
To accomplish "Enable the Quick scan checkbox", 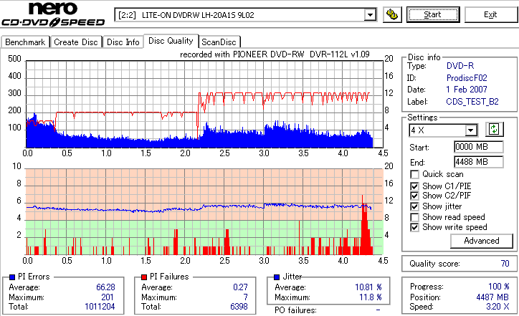I will (414, 174).
